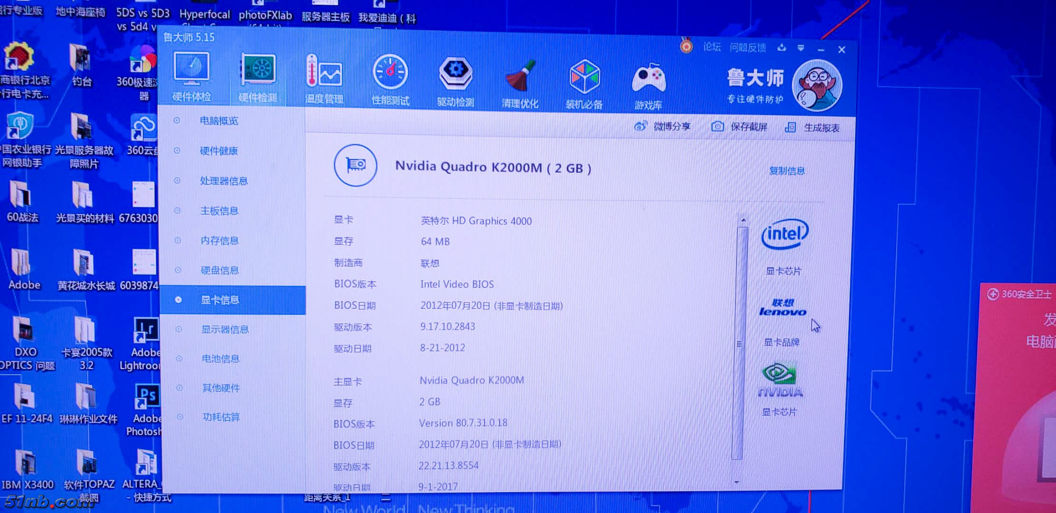This screenshot has height=513, width=1056.
Task: Switch to 电池信息 sidebar entry
Action: [x=220, y=359]
